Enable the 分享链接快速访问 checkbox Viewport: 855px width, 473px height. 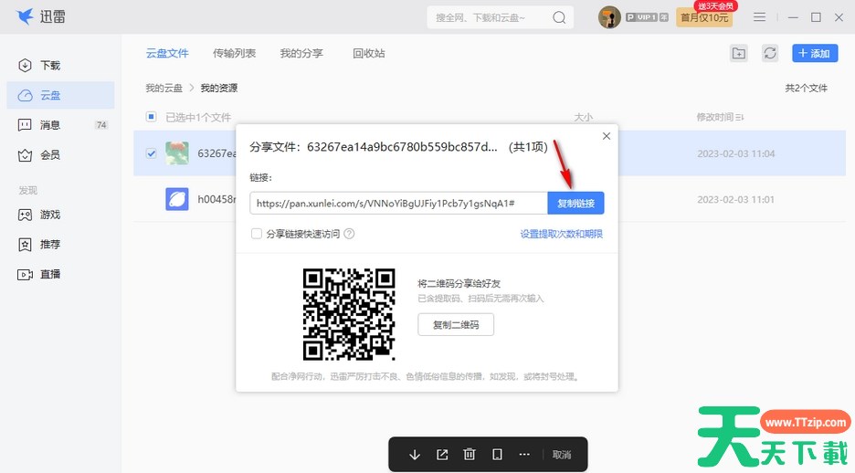tap(257, 234)
